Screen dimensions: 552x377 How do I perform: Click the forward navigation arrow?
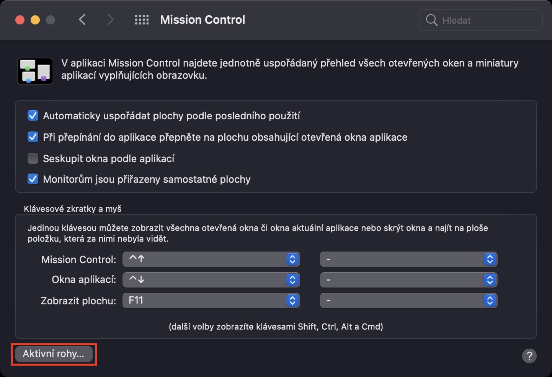point(110,19)
